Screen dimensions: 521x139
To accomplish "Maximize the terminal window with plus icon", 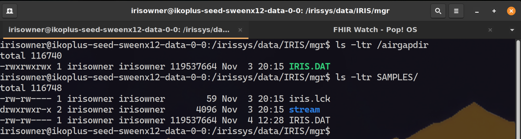I will [494, 11].
